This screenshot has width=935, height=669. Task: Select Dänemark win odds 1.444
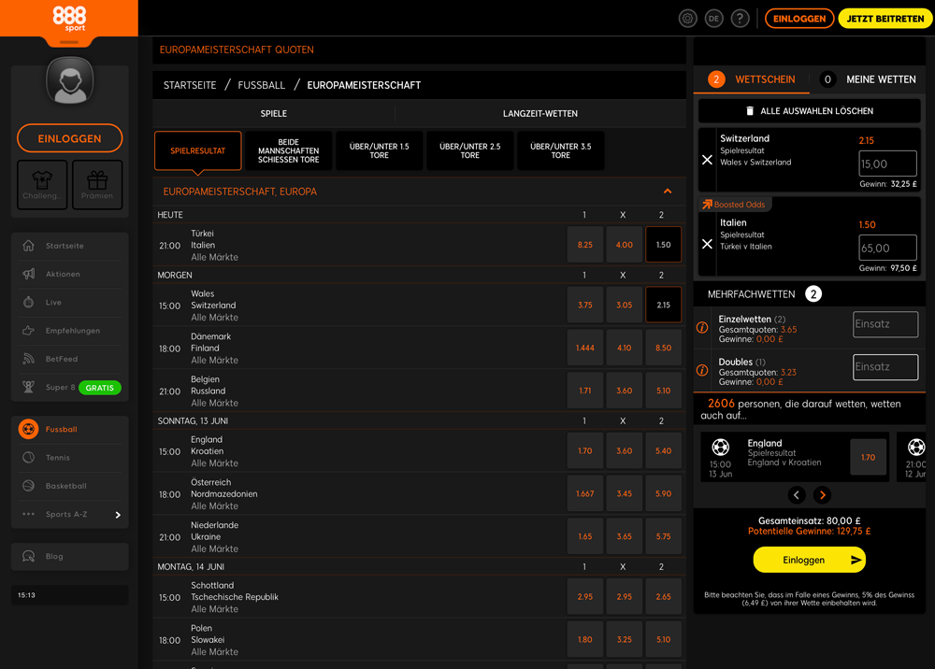point(585,348)
